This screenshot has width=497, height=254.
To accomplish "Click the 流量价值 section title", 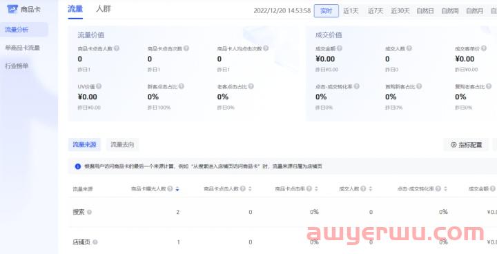I will (91, 35).
